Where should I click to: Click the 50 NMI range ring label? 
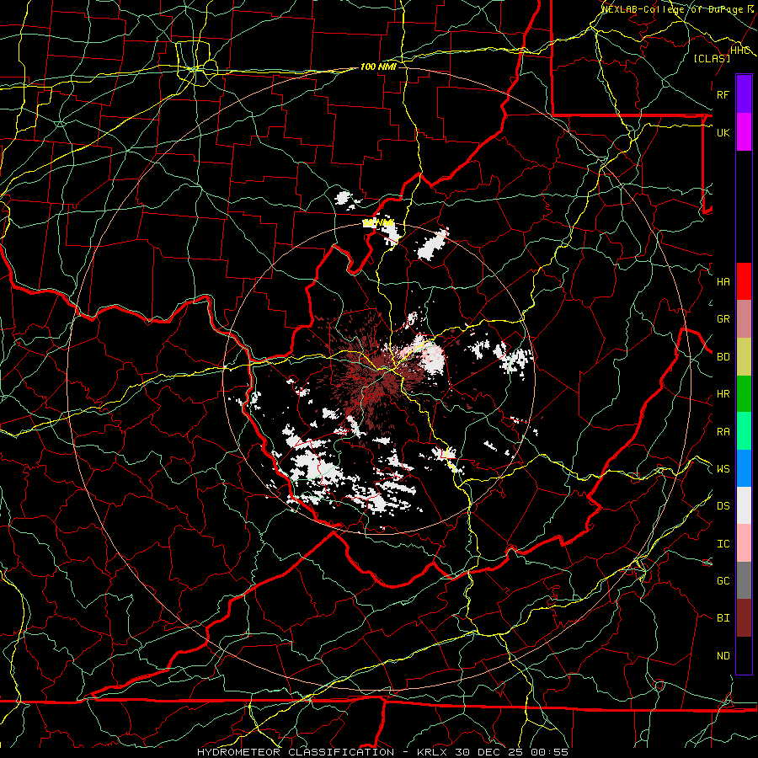coord(378,223)
